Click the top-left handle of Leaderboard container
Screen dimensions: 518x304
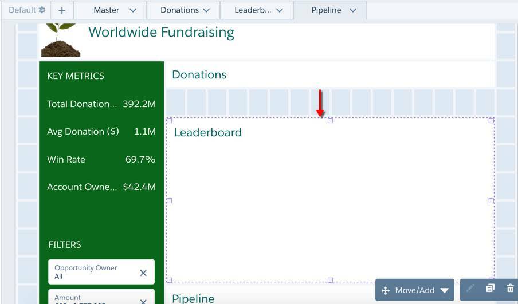click(x=169, y=120)
